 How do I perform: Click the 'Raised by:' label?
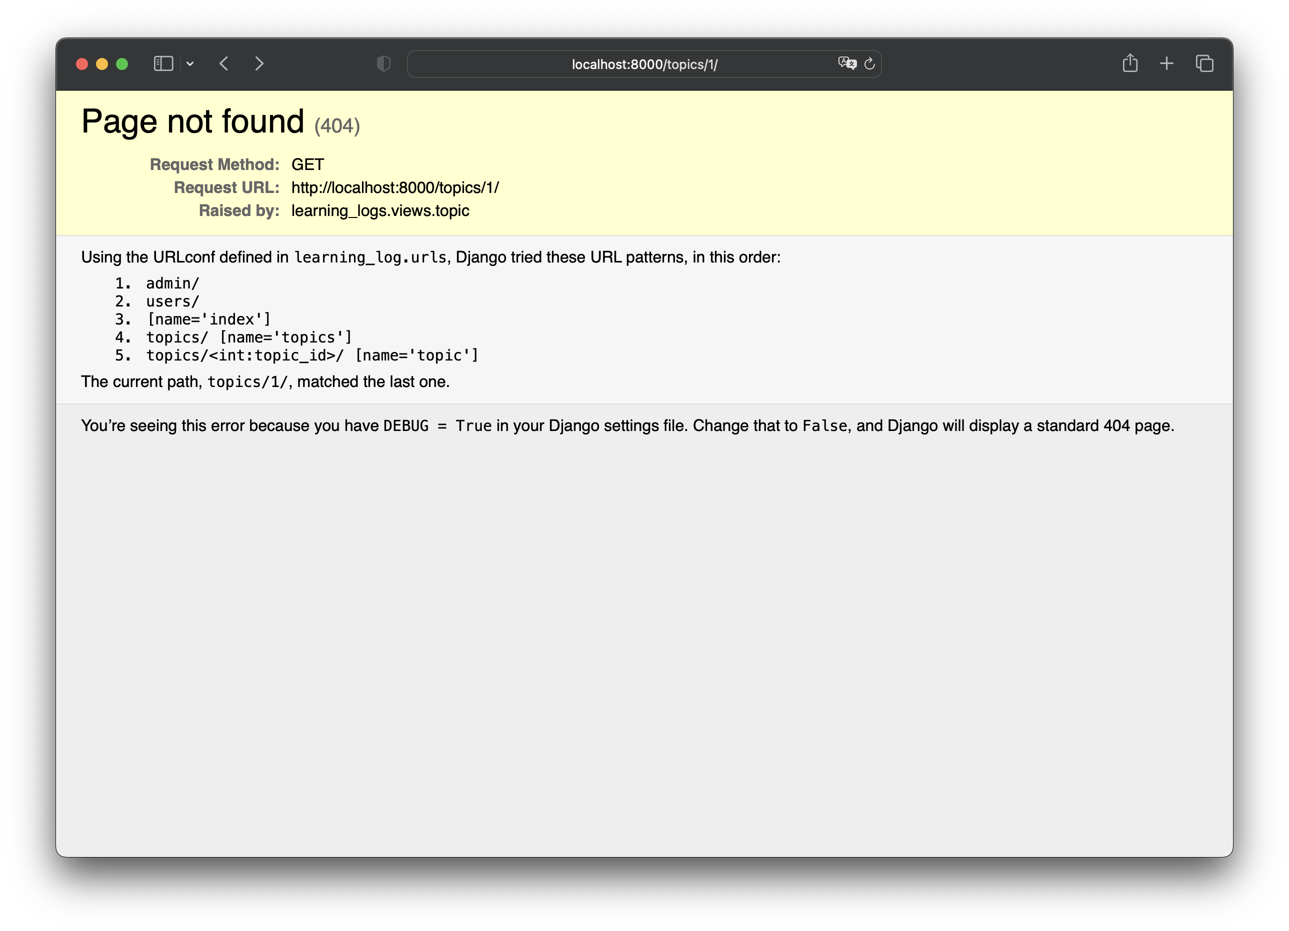238,210
